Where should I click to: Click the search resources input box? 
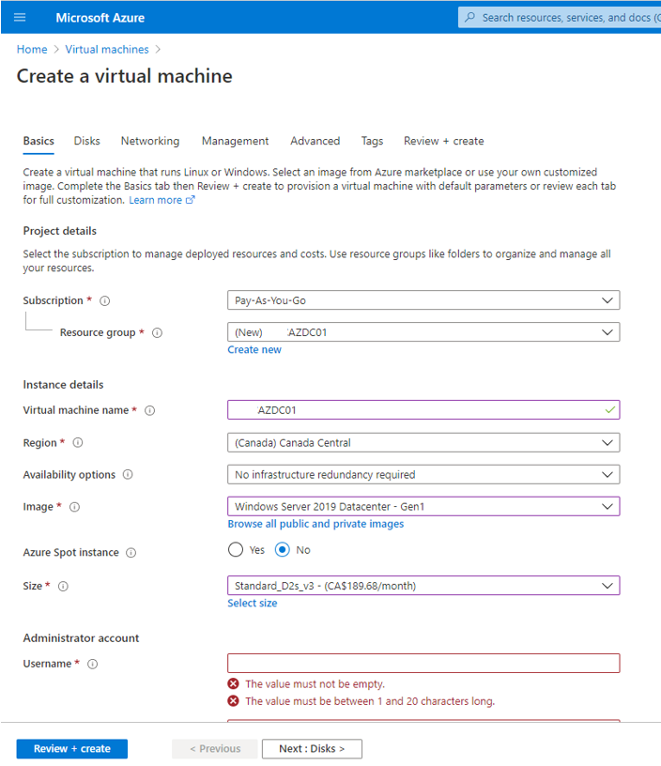pos(560,18)
